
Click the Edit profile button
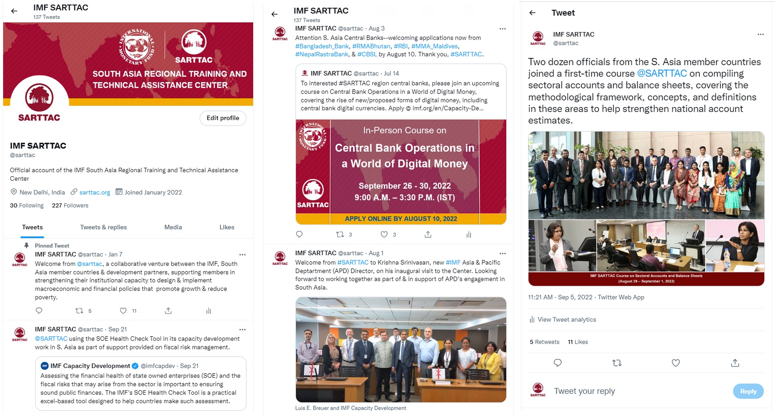point(223,118)
